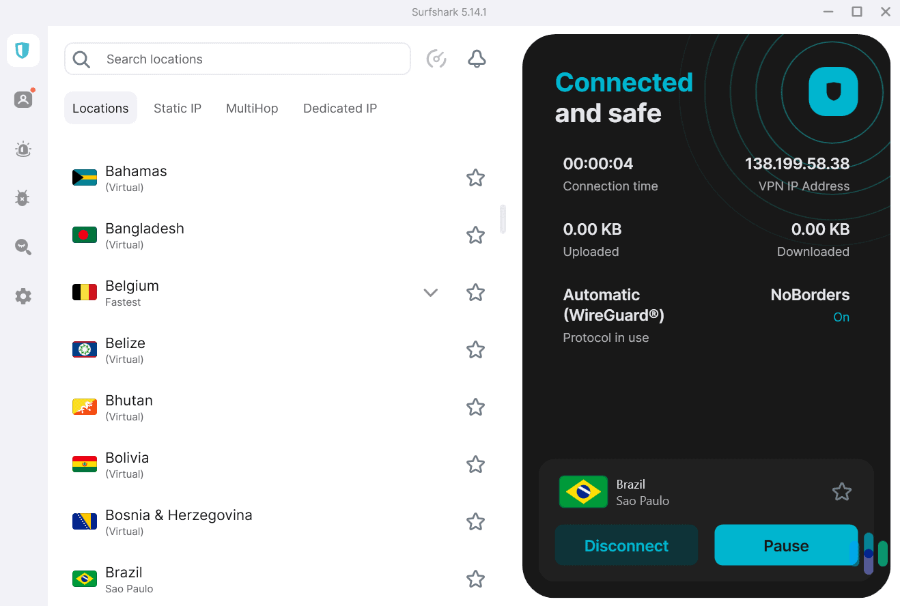Open the Alert breach monitoring feature
This screenshot has width=900, height=606.
pos(23,149)
